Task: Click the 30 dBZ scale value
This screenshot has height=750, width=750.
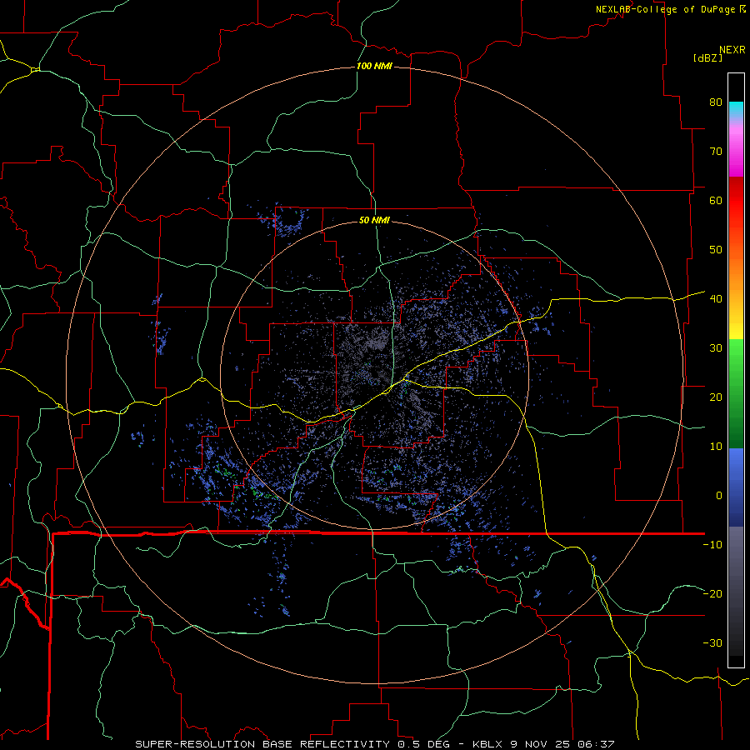Action: (716, 348)
